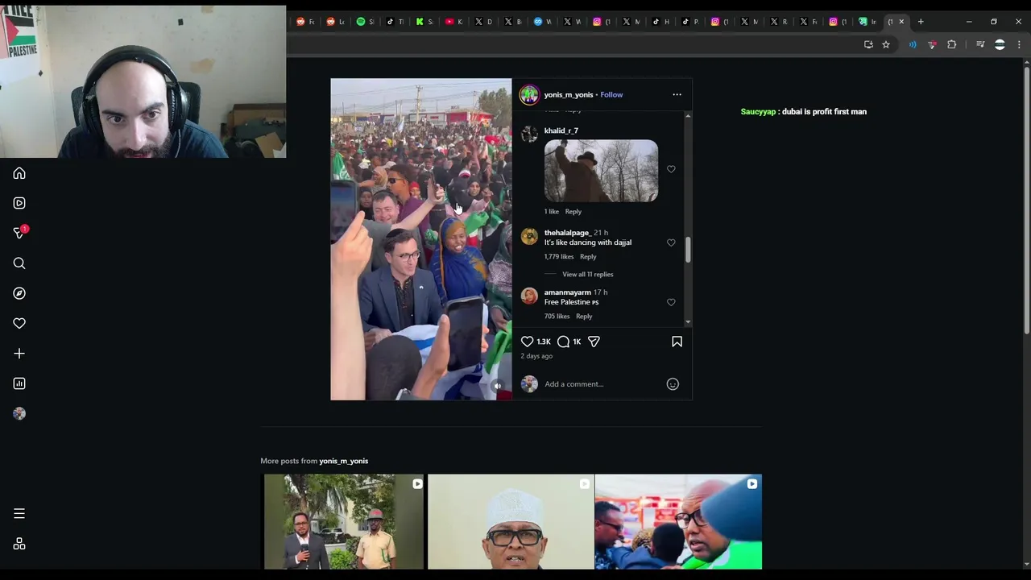The height and width of the screenshot is (580, 1031).
Task: Open the Also from Meta icon
Action: (19, 544)
